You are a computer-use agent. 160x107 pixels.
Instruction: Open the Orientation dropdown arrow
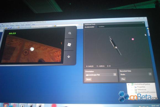pyautogui.click(x=115, y=74)
